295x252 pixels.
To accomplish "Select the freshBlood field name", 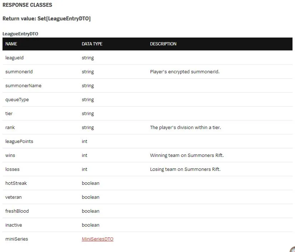I will (x=17, y=211).
